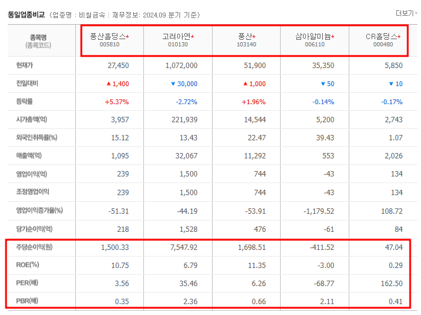Click operating profit growth -1,179.52

(319, 211)
